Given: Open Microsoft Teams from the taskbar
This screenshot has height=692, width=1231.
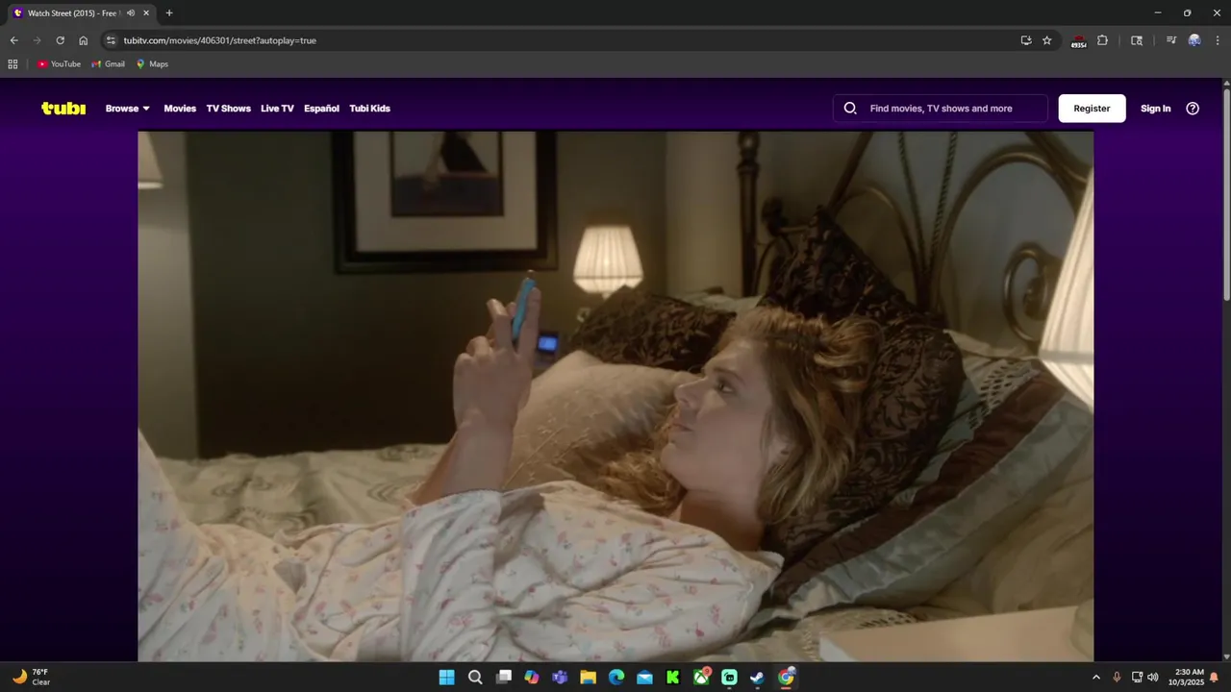Looking at the screenshot, I should [560, 678].
